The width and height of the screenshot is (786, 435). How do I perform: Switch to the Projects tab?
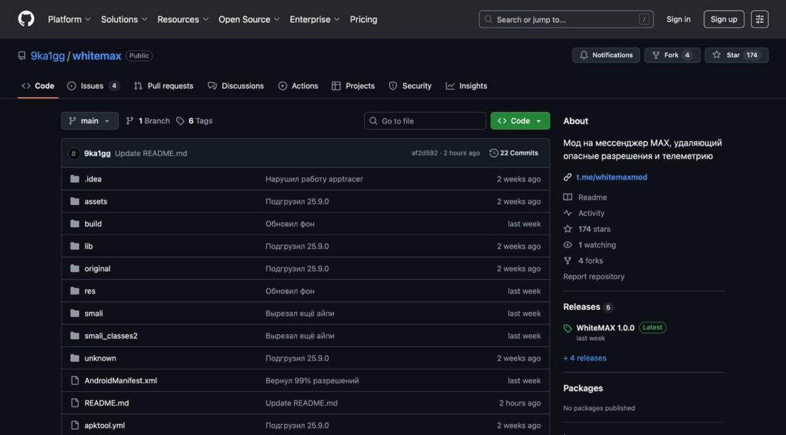coord(353,86)
